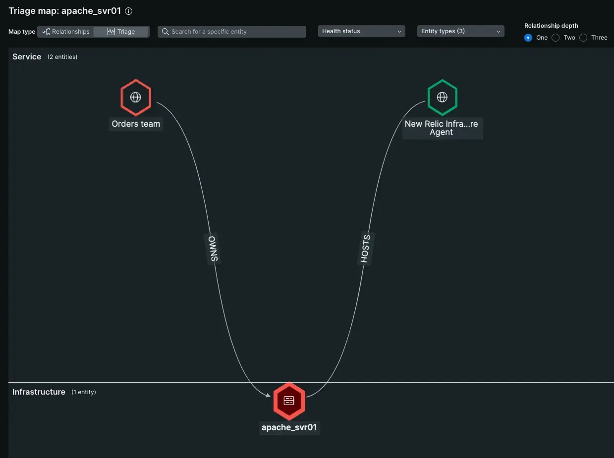Click the apache_svr01 node label
This screenshot has width=614, height=458.
(289, 427)
